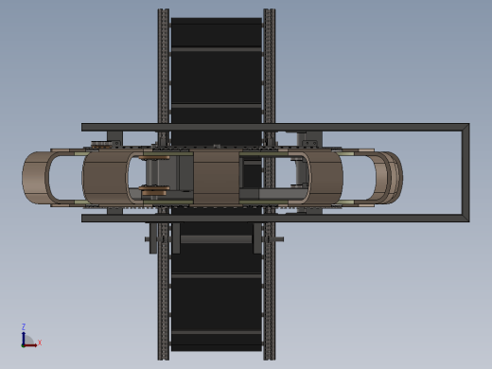Click the upper bronze sprocket inside left window

click(154, 157)
